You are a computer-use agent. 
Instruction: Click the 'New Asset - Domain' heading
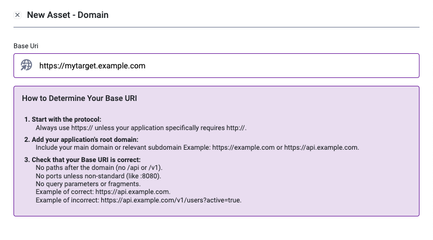click(x=67, y=15)
